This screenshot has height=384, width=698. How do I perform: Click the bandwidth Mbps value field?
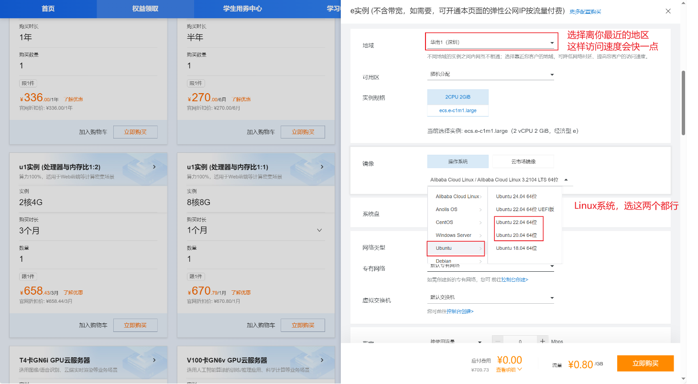520,341
